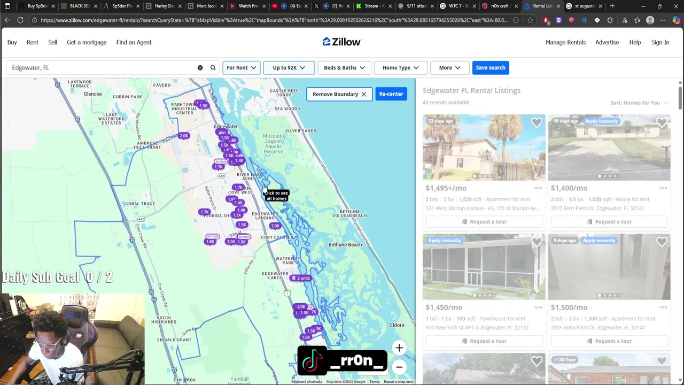
Task: Open the browser profile avatar
Action: pyautogui.click(x=650, y=20)
